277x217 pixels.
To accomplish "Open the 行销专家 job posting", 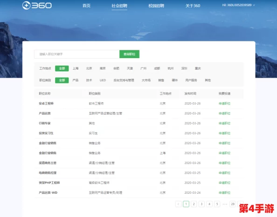I will 45,123.
